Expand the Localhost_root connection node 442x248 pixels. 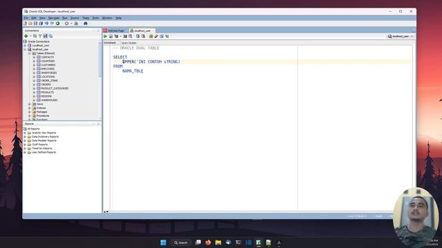25,45
